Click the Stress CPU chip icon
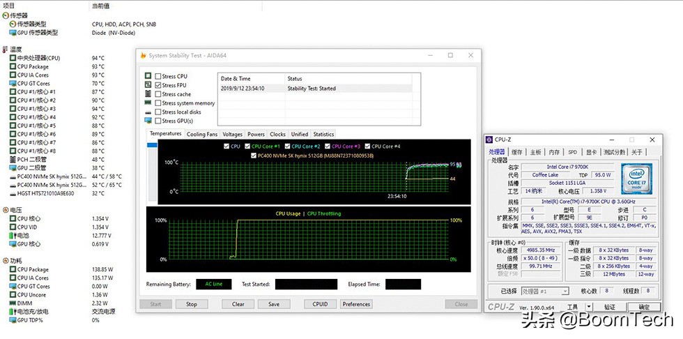 148,76
